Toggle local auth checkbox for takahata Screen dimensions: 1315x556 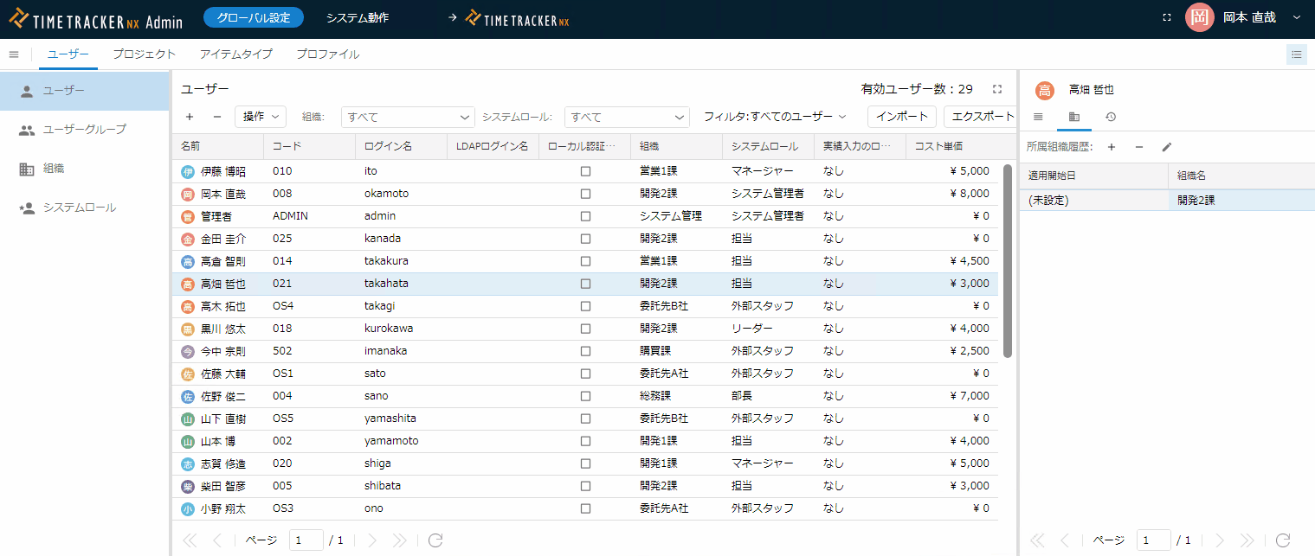click(x=585, y=284)
